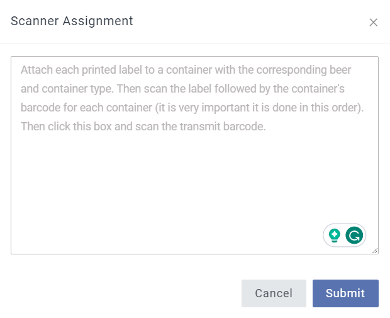This screenshot has width=390, height=318.
Task: Dismiss the dialog with the X icon
Action: coord(373,23)
